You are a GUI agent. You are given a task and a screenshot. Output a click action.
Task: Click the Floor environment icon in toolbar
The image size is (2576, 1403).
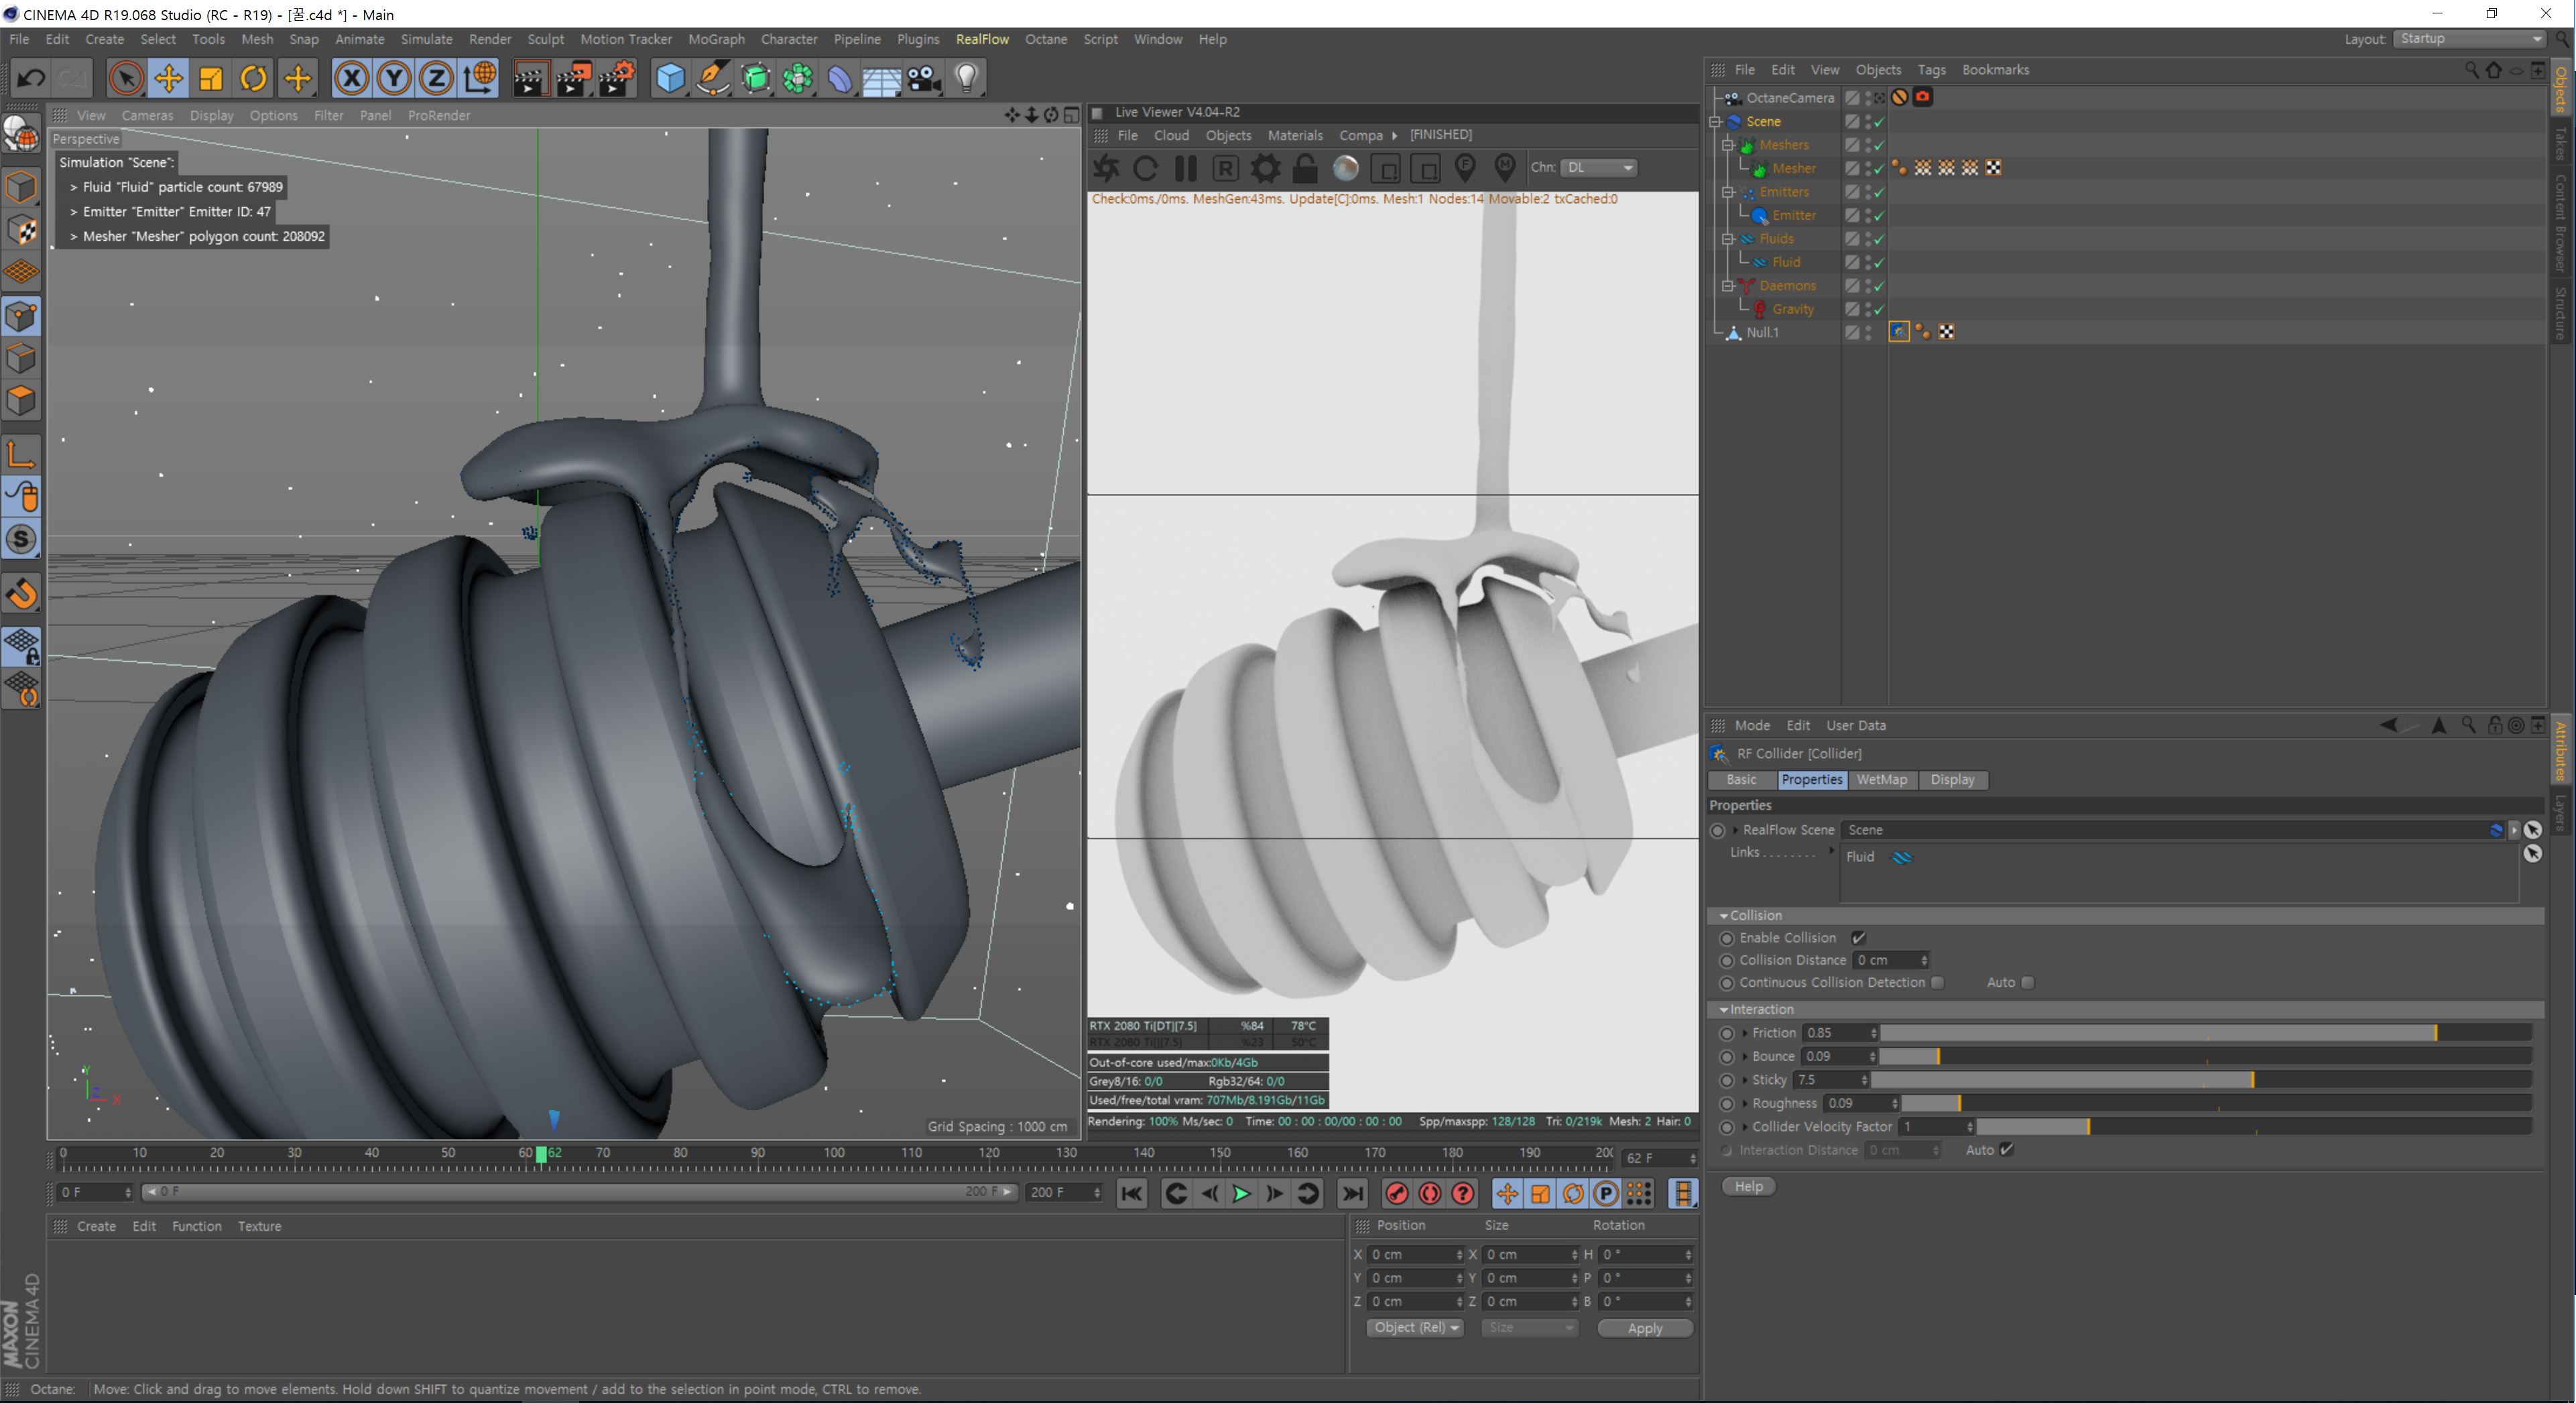tap(881, 78)
